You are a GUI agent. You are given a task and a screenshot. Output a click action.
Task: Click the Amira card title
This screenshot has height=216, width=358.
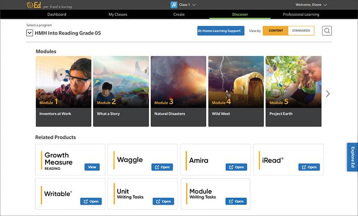click(199, 161)
